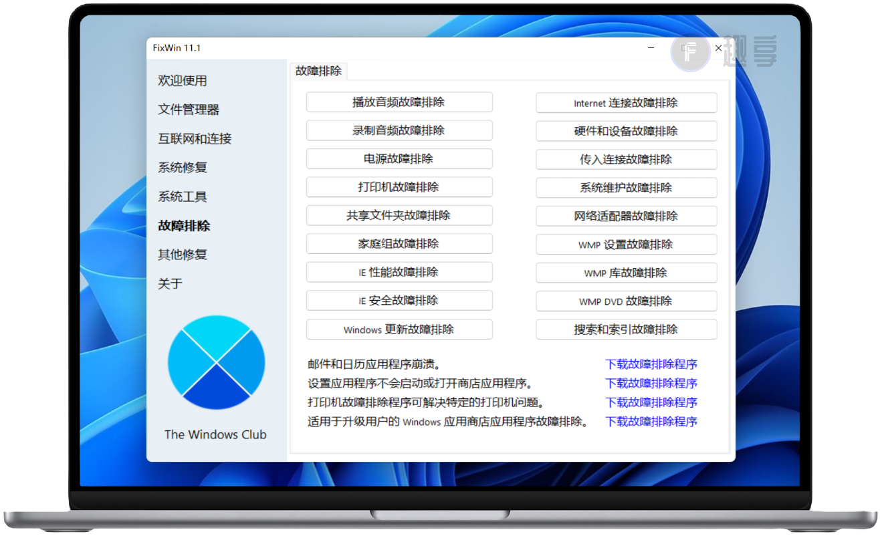
Task: Run IE 安全故障排除
Action: tap(399, 301)
